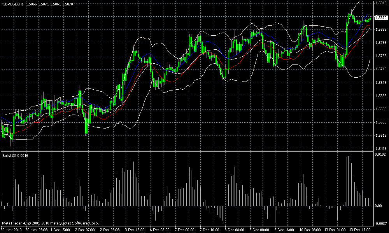Click the 9 Dec 00:00 time label
This screenshot has width=389, height=233.
(259, 230)
